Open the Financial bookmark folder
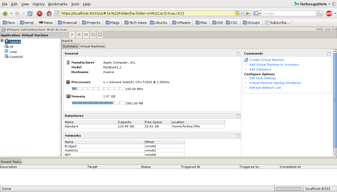Screen dimensions: 337x192 (x=67, y=23)
